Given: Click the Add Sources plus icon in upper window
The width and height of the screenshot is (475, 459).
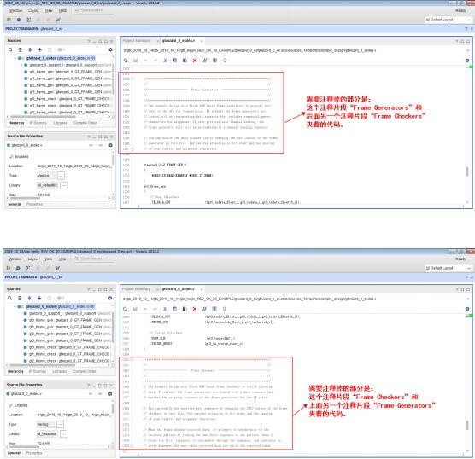Looking at the screenshot, I should coord(39,49).
